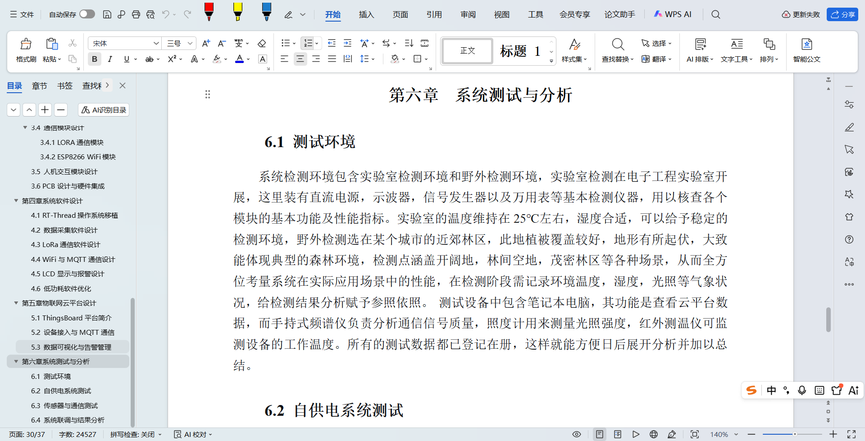Image resolution: width=865 pixels, height=441 pixels.
Task: Toggle justify alignment
Action: 332,59
